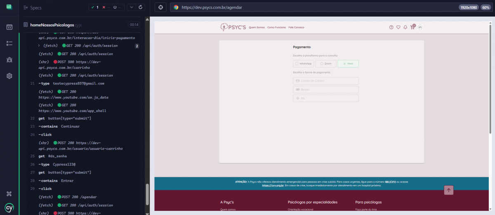The width and height of the screenshot is (495, 215).
Task: Click the keyboard shortcuts command icon
Action: coord(9,194)
